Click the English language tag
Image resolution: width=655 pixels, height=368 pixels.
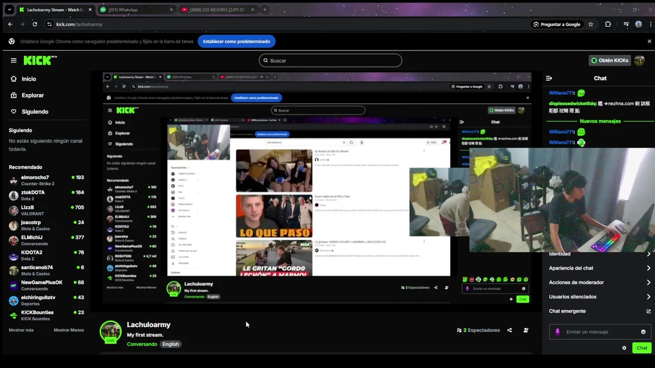coord(170,344)
